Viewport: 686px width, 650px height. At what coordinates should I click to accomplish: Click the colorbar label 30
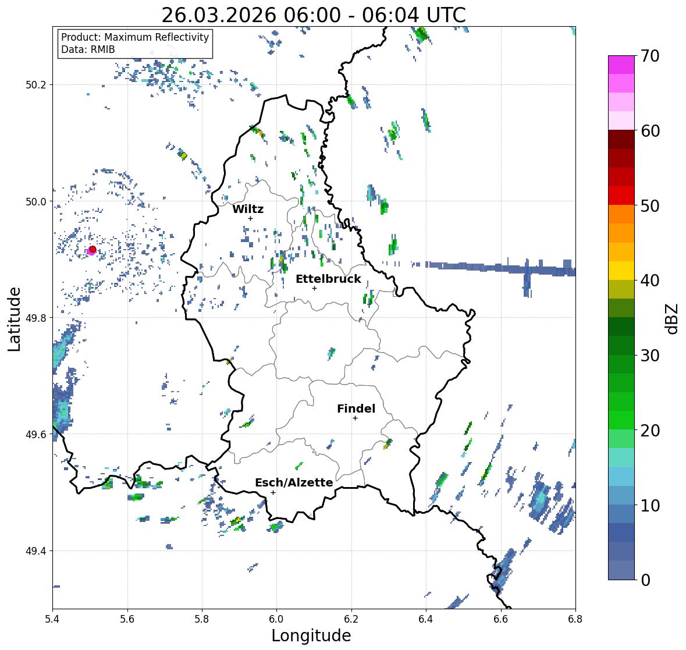[650, 356]
